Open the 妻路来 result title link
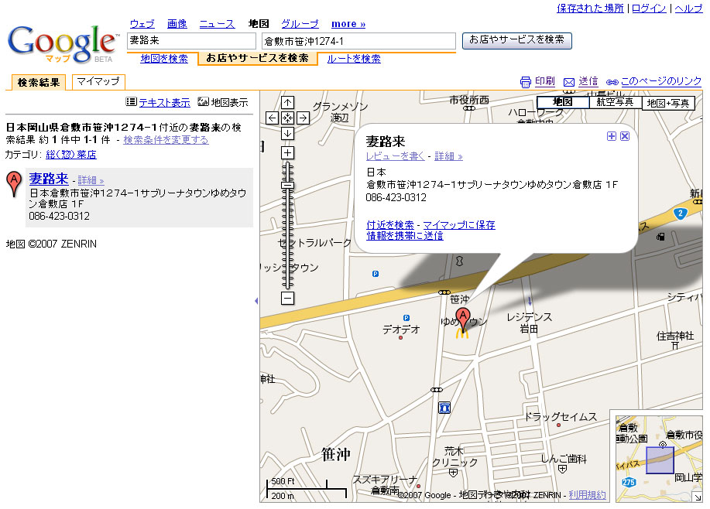Screen dimensions: 710x509 pyautogui.click(x=49, y=179)
